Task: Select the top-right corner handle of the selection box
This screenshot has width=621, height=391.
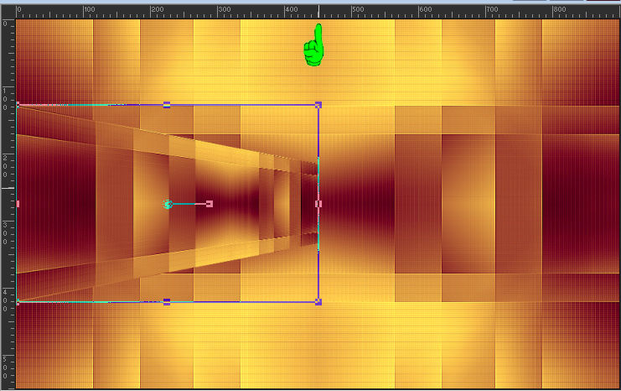Action: point(318,105)
